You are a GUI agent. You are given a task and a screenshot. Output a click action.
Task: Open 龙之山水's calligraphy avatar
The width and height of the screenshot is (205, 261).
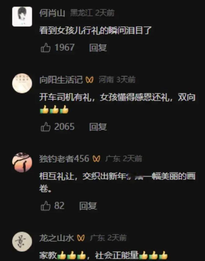pos(22,242)
